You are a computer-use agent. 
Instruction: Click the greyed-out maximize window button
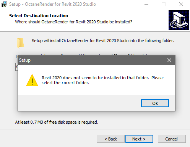164,4
